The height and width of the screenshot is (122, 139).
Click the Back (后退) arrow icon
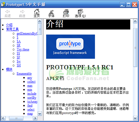click(x=7, y=11)
